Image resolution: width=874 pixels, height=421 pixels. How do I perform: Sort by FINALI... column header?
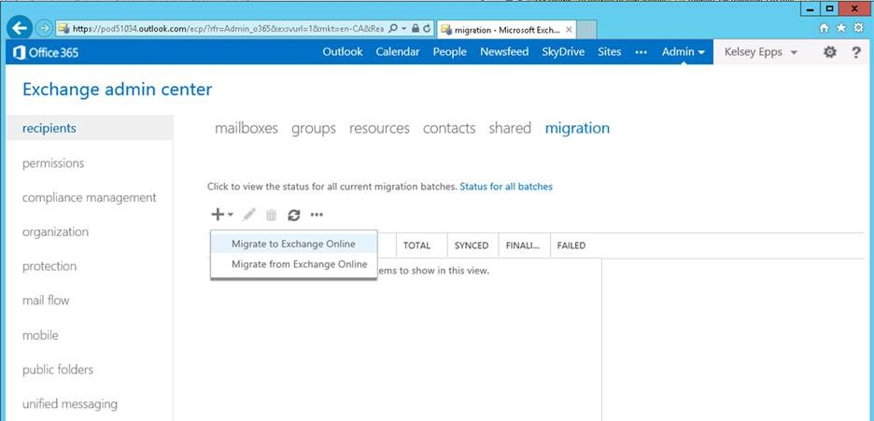[x=524, y=245]
